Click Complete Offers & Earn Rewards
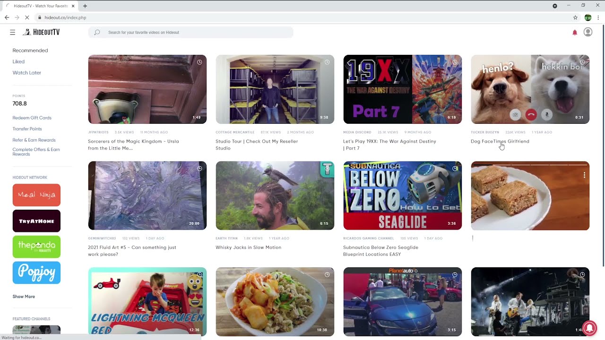605x340 pixels. point(36,152)
